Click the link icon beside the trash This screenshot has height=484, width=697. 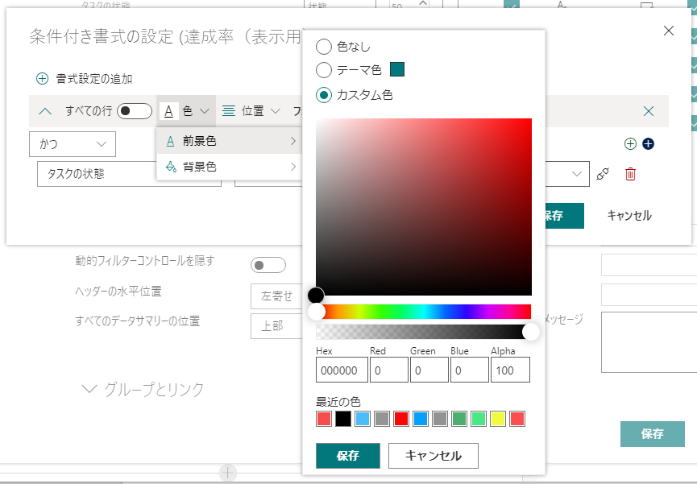click(602, 174)
